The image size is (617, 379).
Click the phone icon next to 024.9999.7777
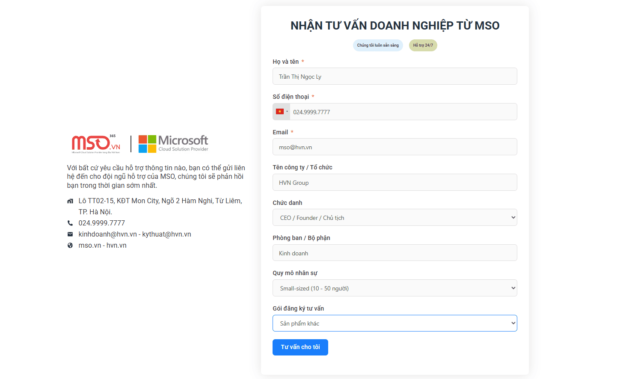coord(70,222)
